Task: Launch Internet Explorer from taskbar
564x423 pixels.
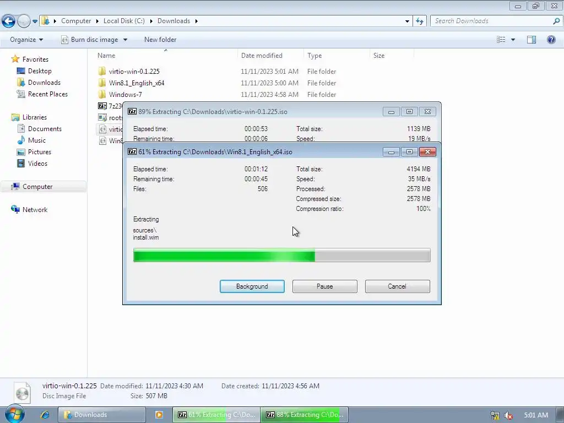Action: (45, 415)
